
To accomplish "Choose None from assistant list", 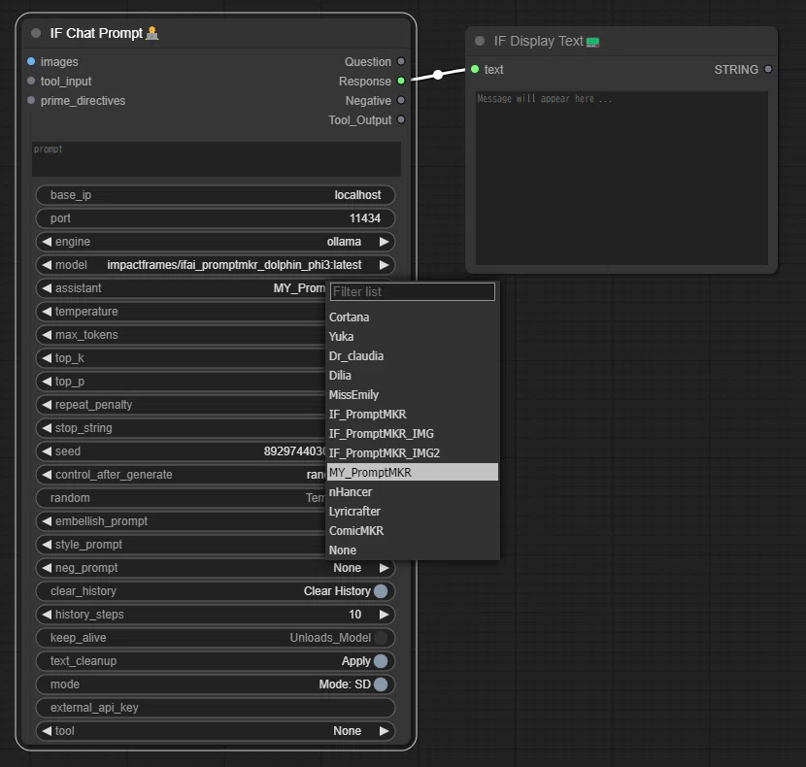I will [413, 550].
